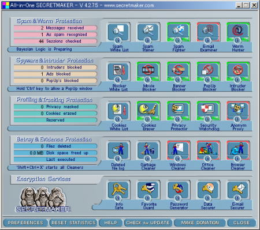Open the Info Safe keys icon
This screenshot has height=230, width=260.
[x=118, y=188]
